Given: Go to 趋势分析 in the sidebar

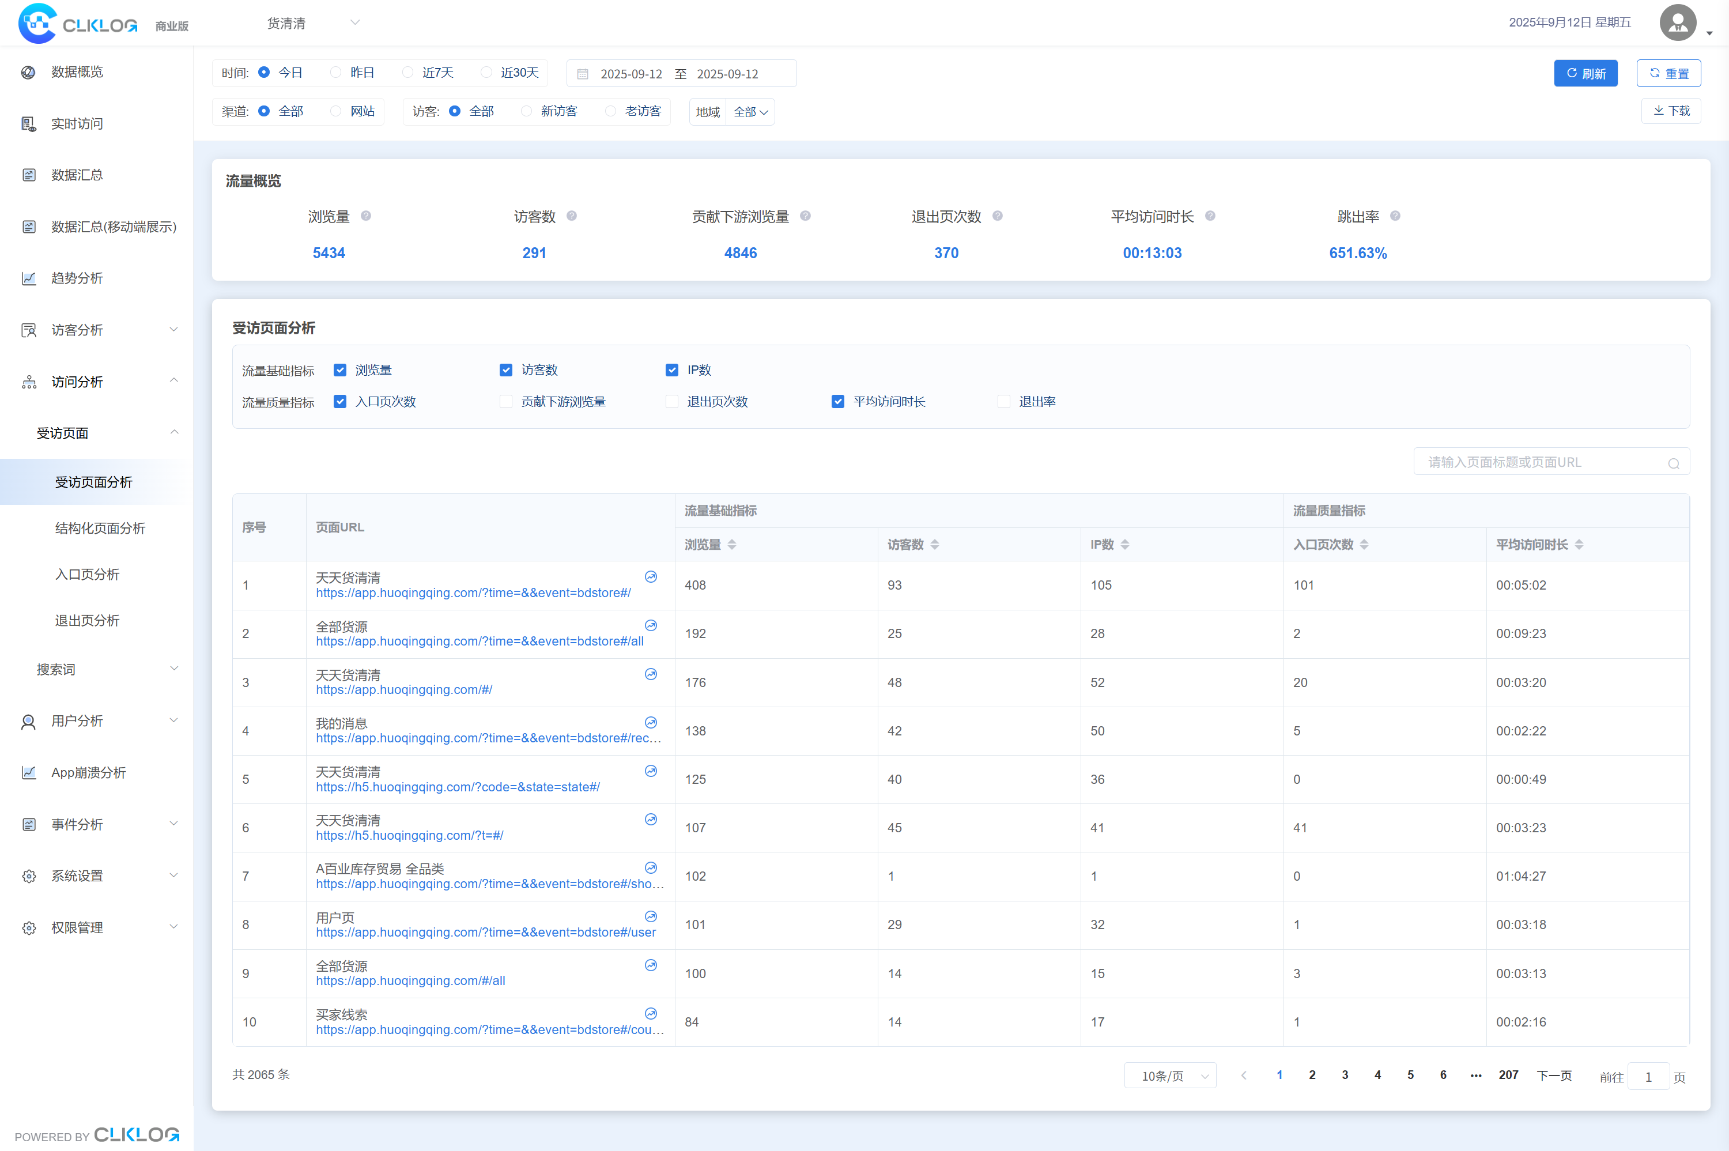Looking at the screenshot, I should pos(77,278).
